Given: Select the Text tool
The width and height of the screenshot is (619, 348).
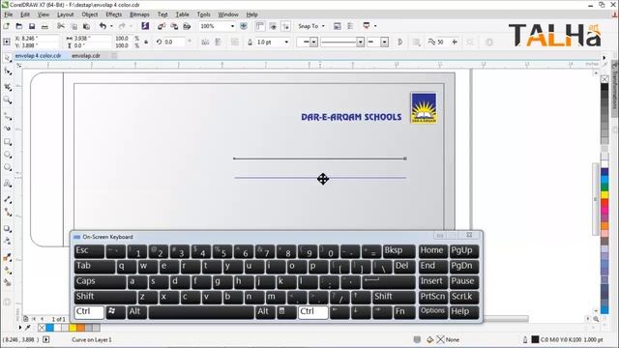Looking at the screenshot, I should 8,184.
